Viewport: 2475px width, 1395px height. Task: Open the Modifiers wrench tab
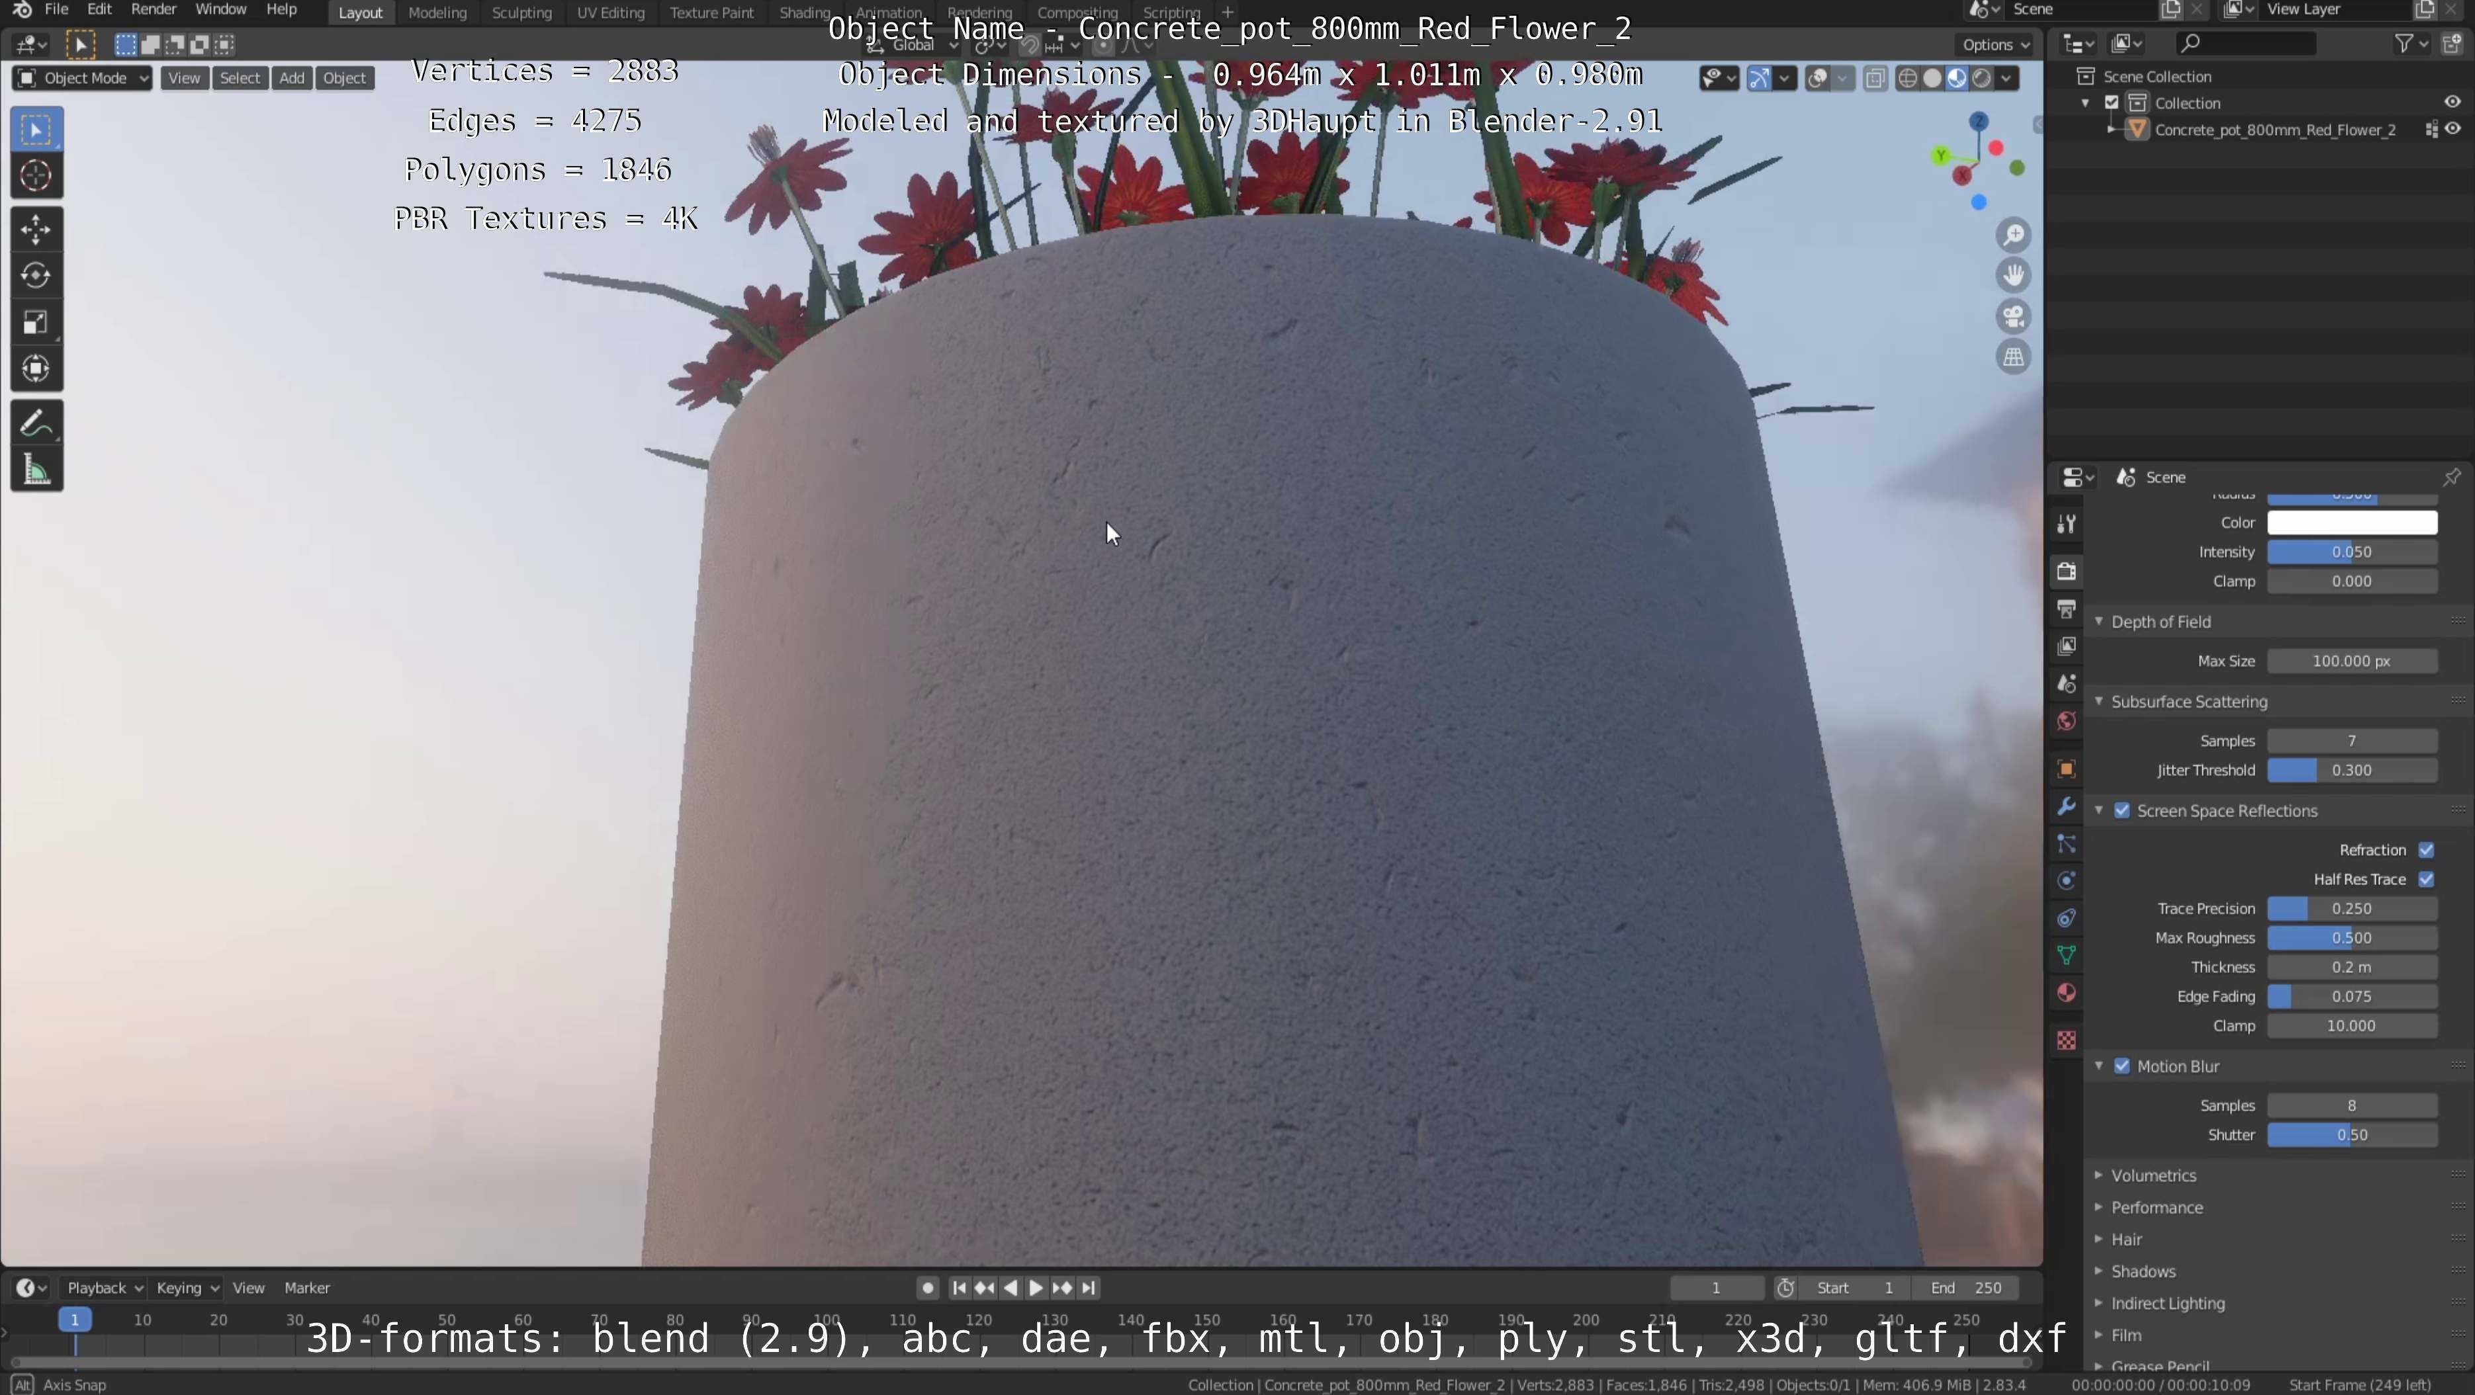tap(2067, 806)
